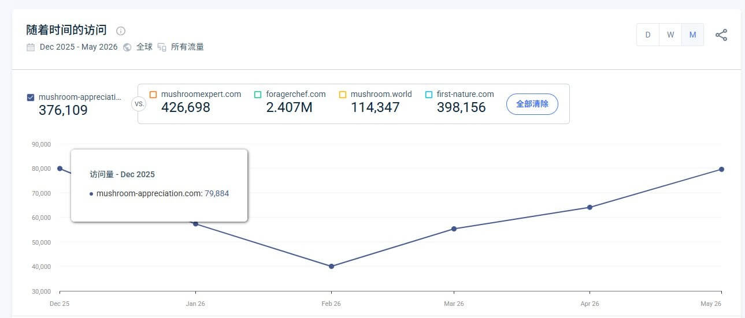Image resolution: width=745 pixels, height=318 pixels.
Task: Click the 全部清除 button
Action: pyautogui.click(x=532, y=104)
